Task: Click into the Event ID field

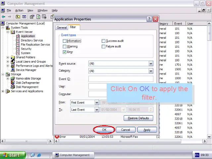Action: pyautogui.click(x=121, y=79)
